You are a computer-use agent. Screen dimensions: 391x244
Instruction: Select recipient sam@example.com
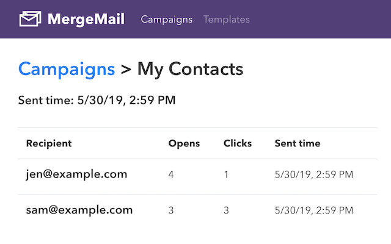pyautogui.click(x=79, y=210)
